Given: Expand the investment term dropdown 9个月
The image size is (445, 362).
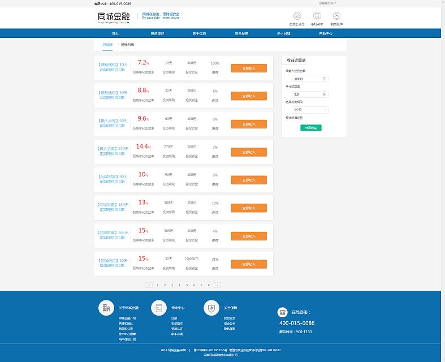Looking at the screenshot, I should point(310,110).
